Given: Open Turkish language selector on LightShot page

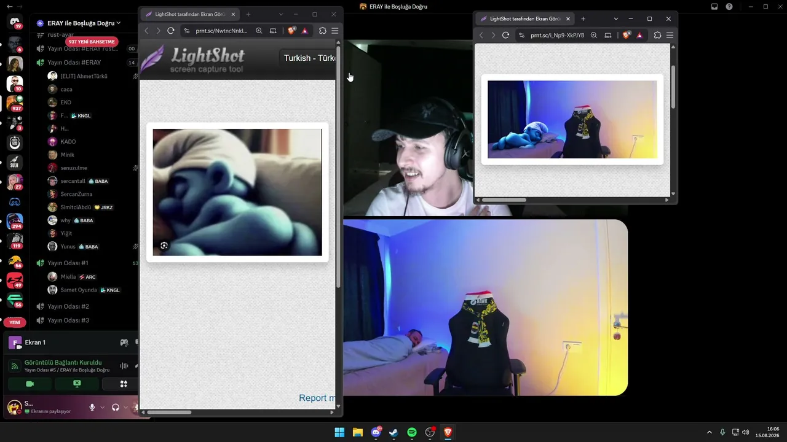Looking at the screenshot, I should 307,58.
